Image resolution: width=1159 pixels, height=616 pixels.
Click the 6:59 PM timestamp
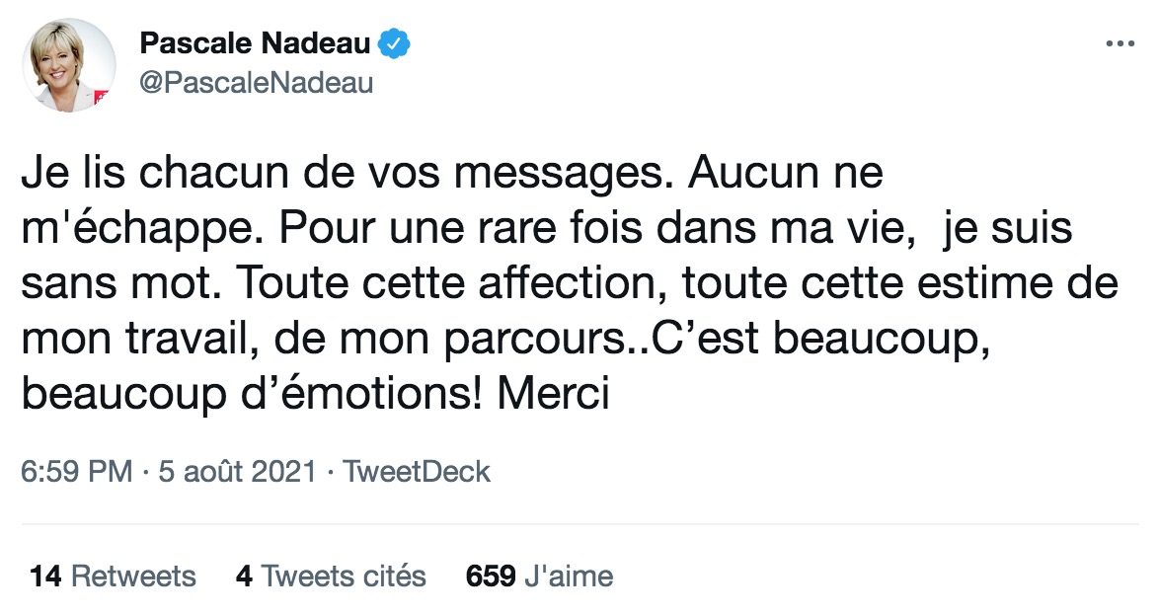click(x=77, y=471)
